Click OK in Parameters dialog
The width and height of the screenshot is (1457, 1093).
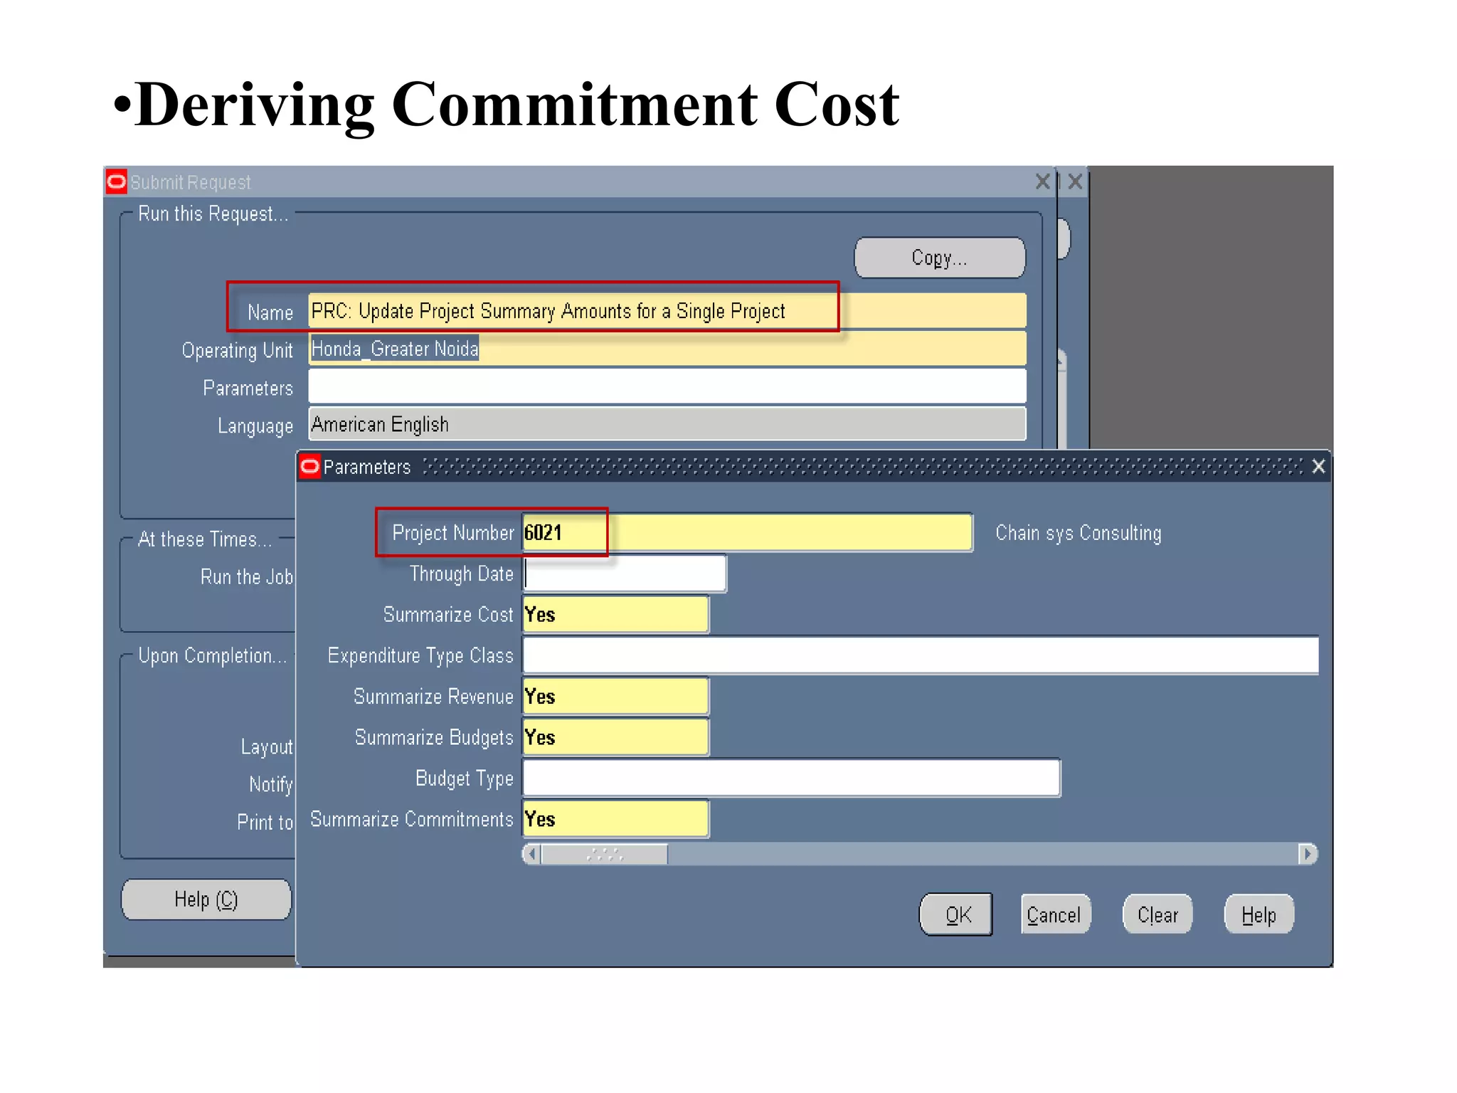(956, 914)
